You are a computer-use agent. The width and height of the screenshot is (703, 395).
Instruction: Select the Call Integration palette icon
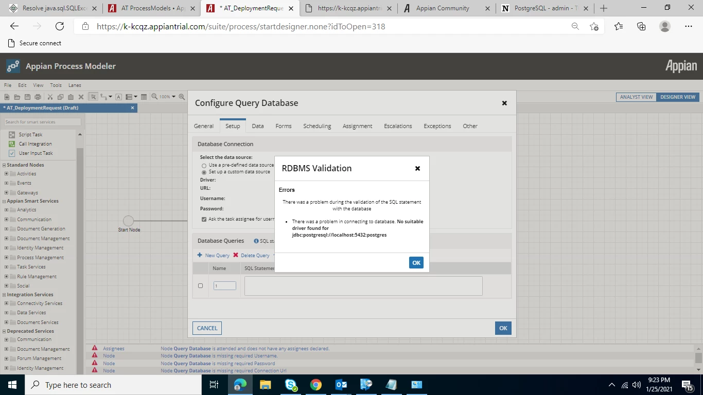pos(12,143)
